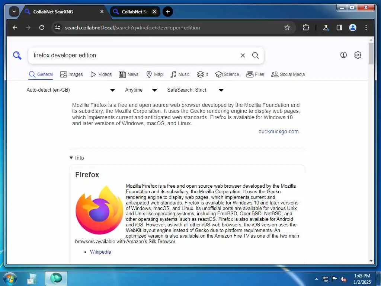Open the Action Center flag icon
Image resolution: width=381 pixels, height=286 pixels.
coord(334,279)
